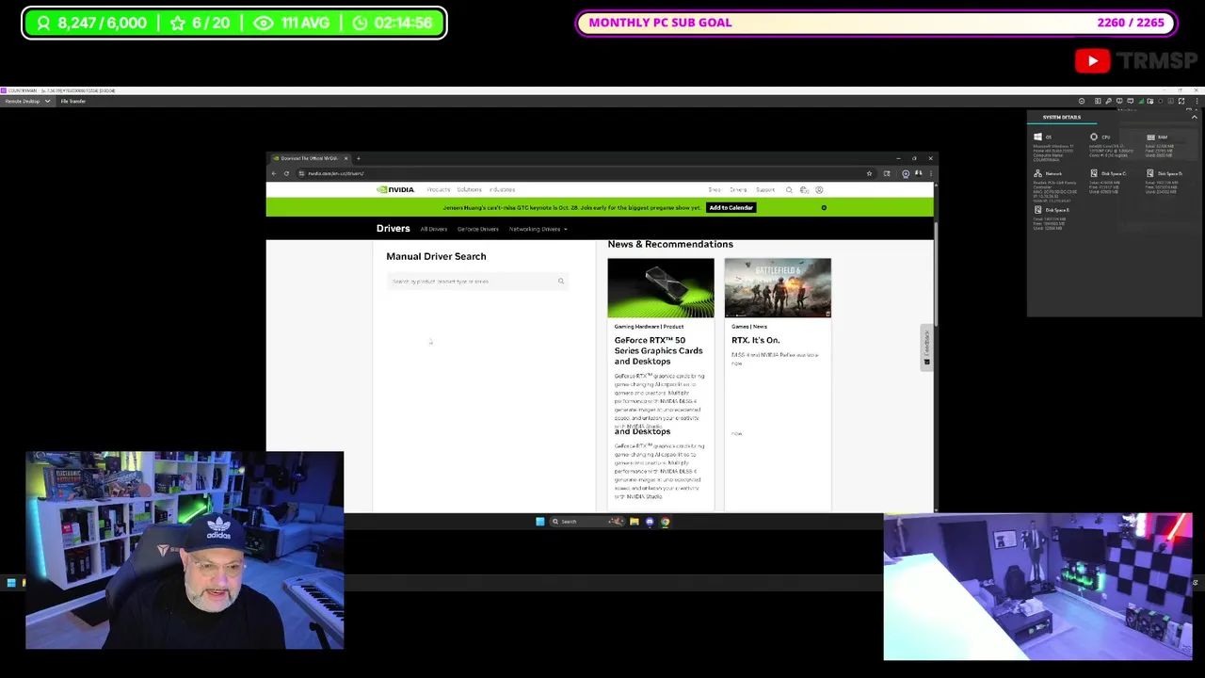The width and height of the screenshot is (1205, 678).
Task: Open the RTX. It's On. article title
Action: click(x=756, y=340)
